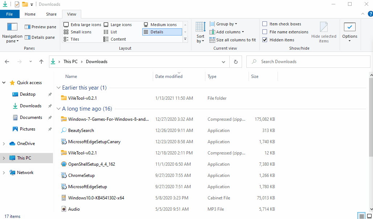Show the Preview pane
The width and height of the screenshot is (373, 219).
pyautogui.click(x=40, y=26)
